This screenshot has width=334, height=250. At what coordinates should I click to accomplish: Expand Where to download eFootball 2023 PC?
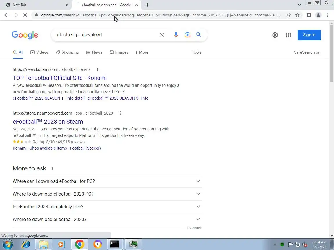[107, 194]
